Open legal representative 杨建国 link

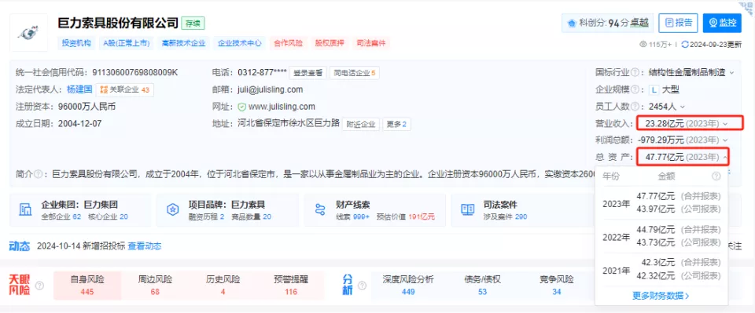(x=79, y=89)
